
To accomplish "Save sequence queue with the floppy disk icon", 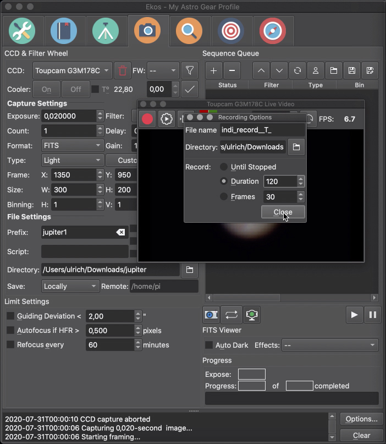I will 352,70.
